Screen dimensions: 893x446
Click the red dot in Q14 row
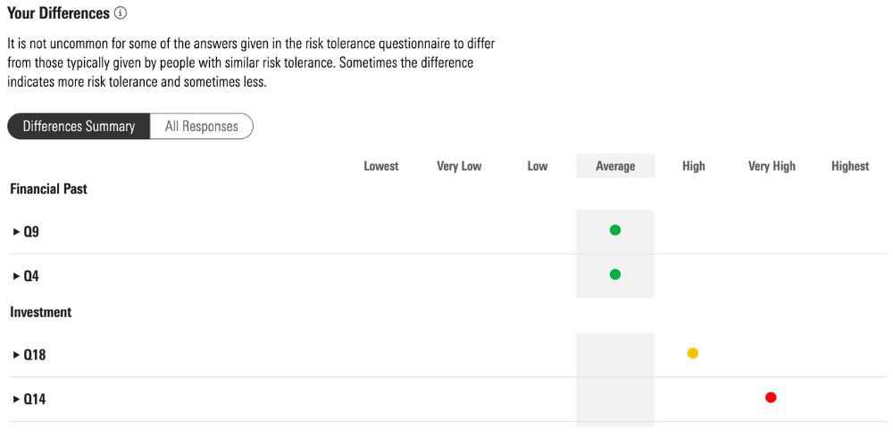pos(771,398)
